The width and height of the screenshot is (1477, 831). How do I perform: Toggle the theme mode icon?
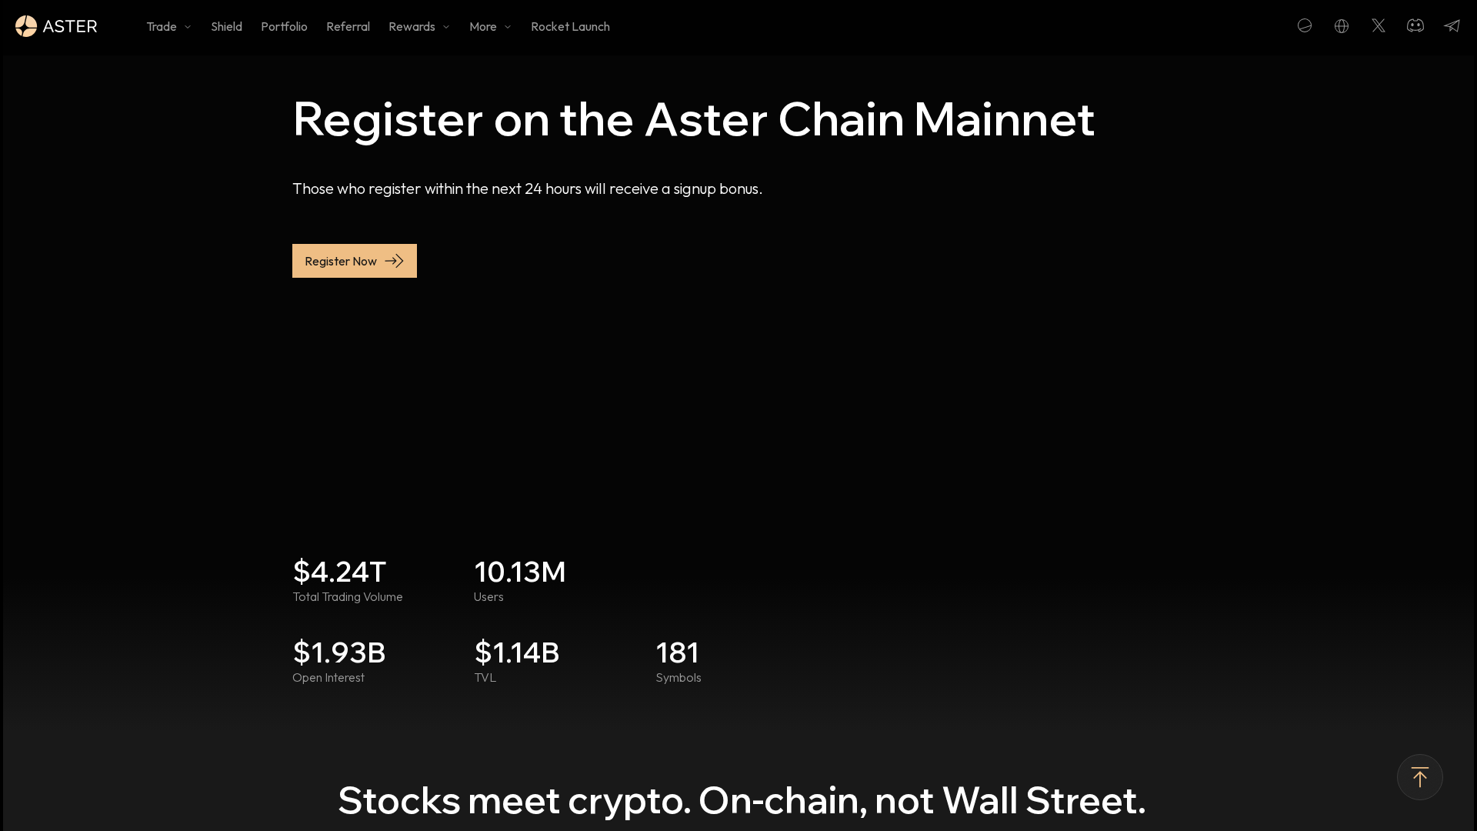pyautogui.click(x=1305, y=25)
